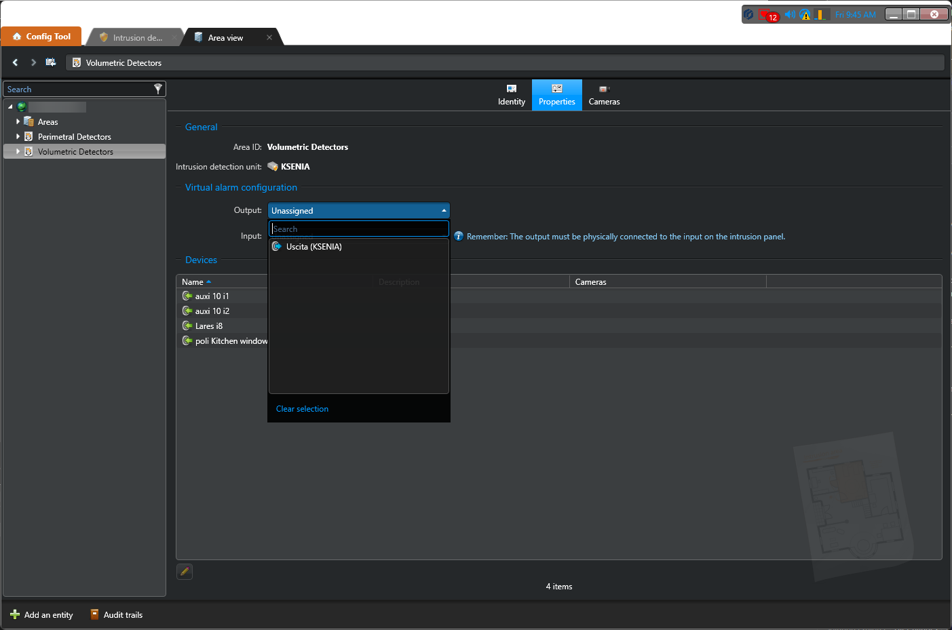The width and height of the screenshot is (952, 630).
Task: Select Uscita (KSENIA) from output list
Action: tap(313, 247)
